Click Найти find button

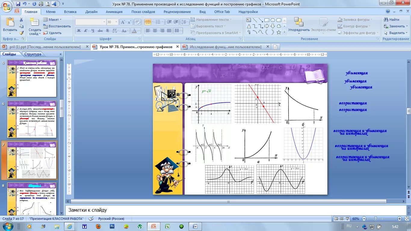tap(391, 20)
